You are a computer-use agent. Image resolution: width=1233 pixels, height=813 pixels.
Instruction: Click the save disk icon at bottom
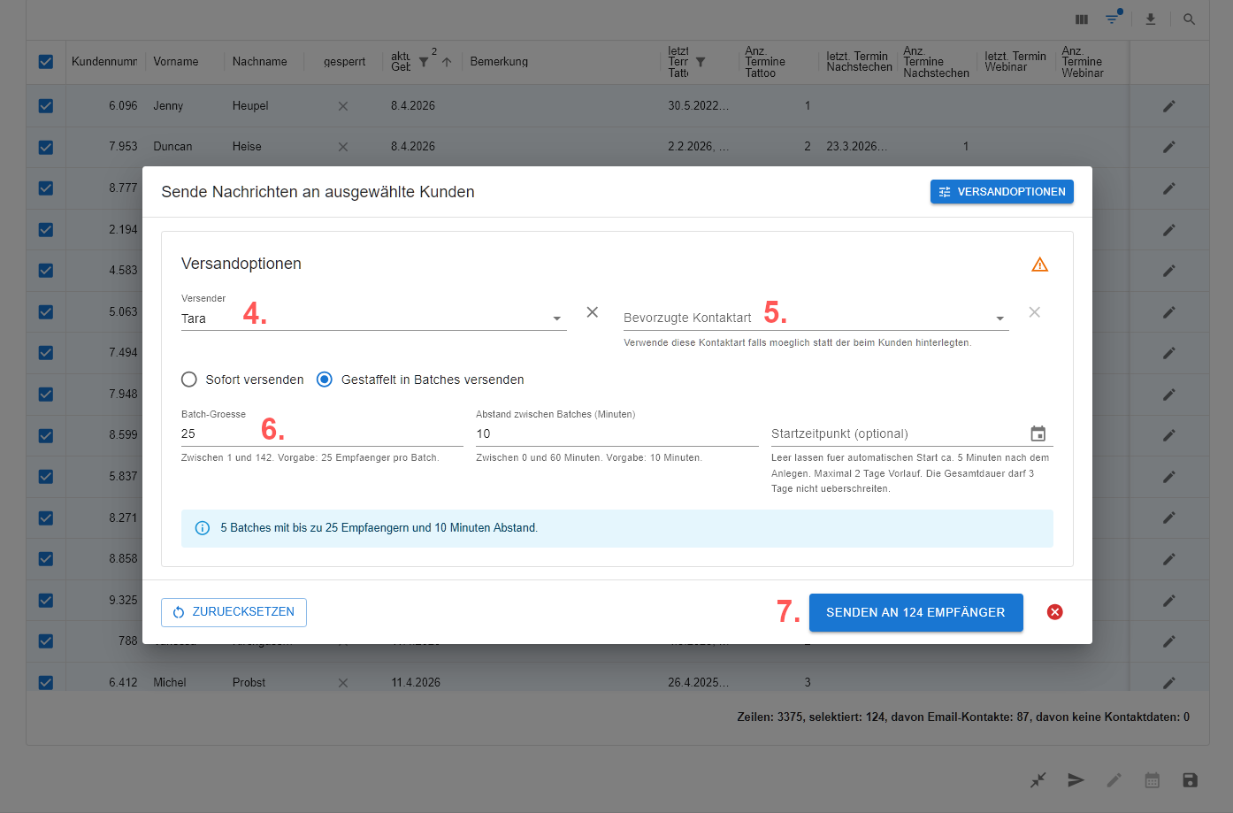[1190, 780]
